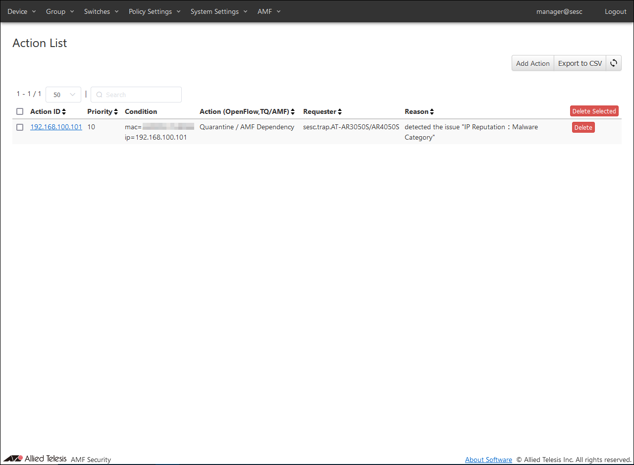The image size is (634, 465).
Task: Open the AMF menu
Action: [269, 11]
